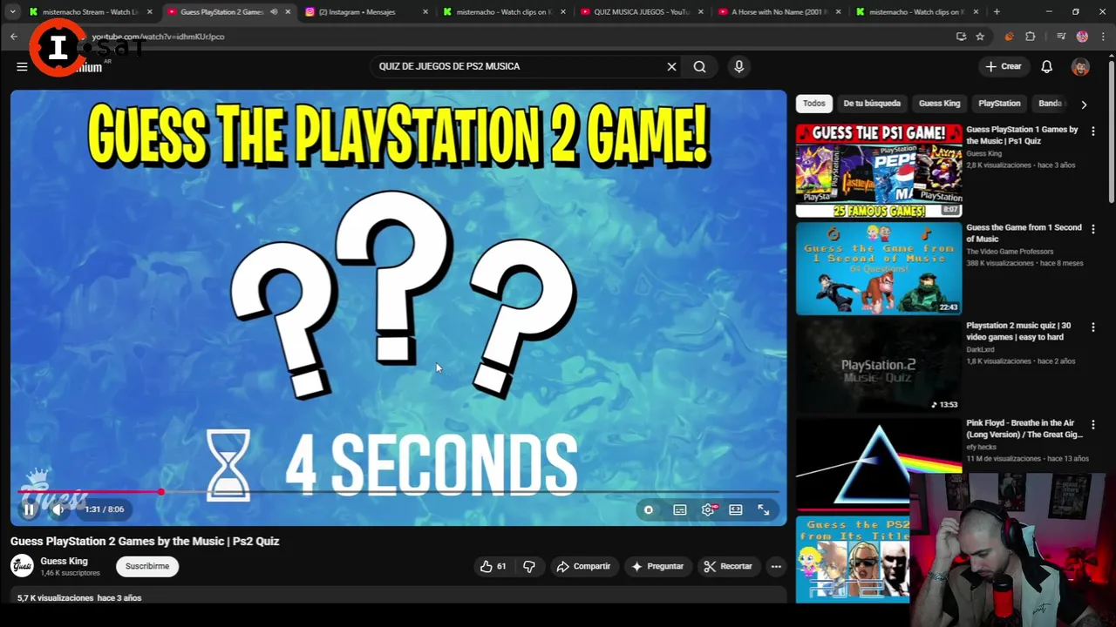Focus the YouTube search input field

[x=519, y=66]
